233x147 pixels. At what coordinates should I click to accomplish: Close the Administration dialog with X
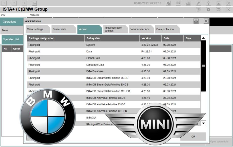coord(206,21)
